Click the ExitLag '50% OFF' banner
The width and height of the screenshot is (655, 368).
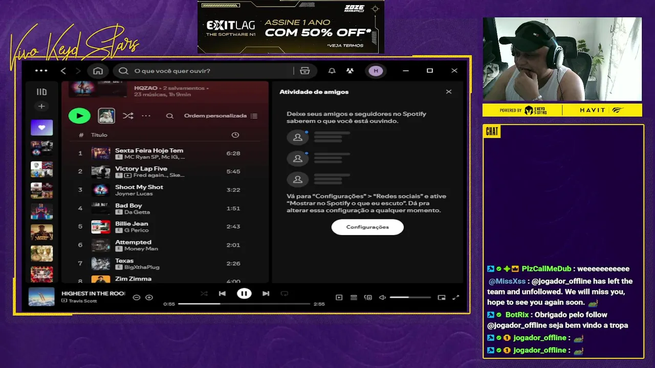tap(291, 27)
